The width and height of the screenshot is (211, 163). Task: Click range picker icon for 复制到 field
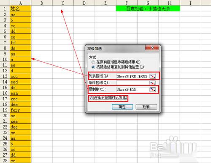pos(153,89)
